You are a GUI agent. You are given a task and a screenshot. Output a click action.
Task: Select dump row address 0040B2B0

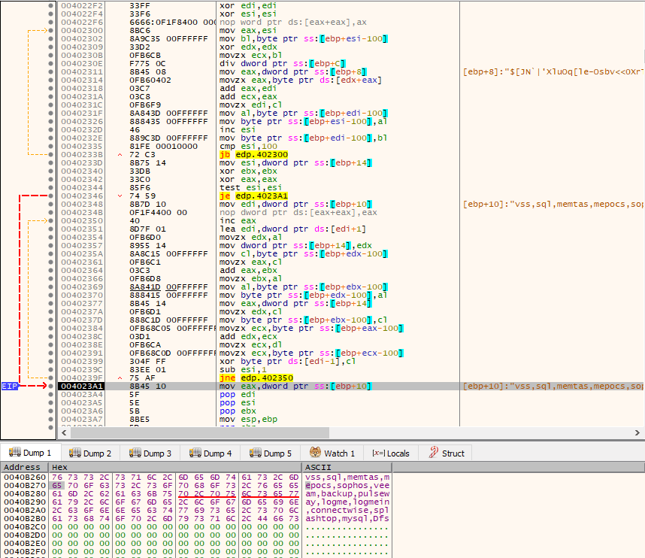point(25,518)
